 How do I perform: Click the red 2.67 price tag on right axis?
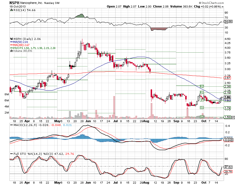point(227,78)
